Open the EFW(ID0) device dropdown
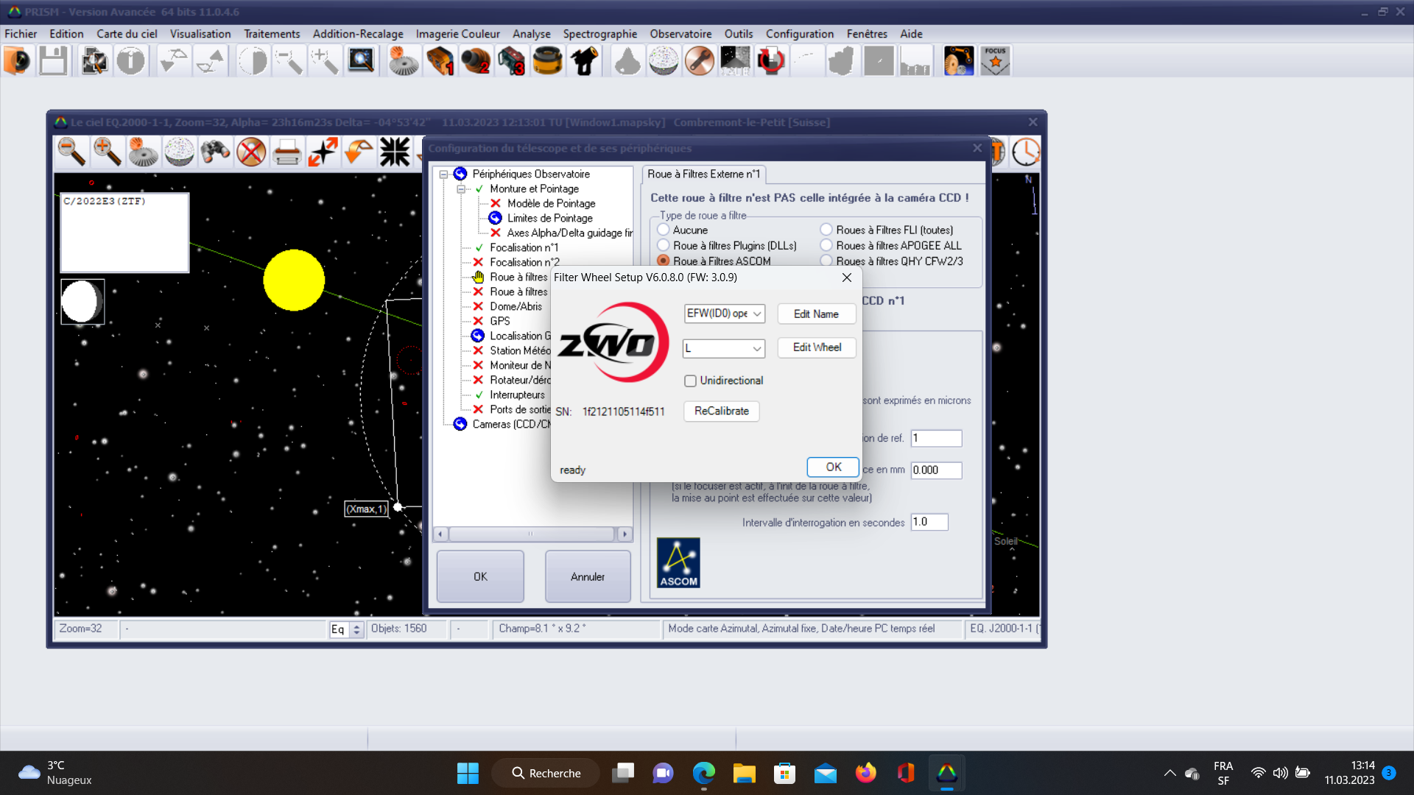 tap(724, 314)
